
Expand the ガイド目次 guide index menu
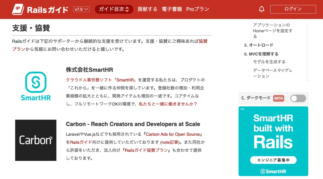point(114,9)
